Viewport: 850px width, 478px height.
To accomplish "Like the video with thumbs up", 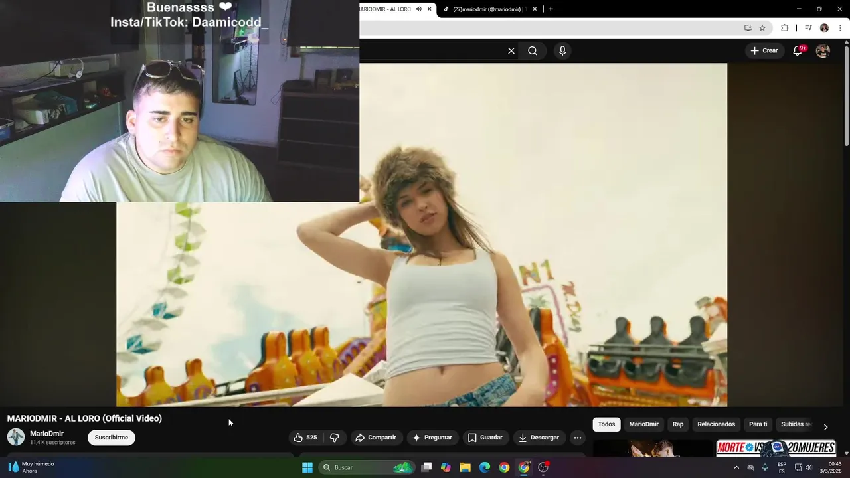I will click(305, 438).
